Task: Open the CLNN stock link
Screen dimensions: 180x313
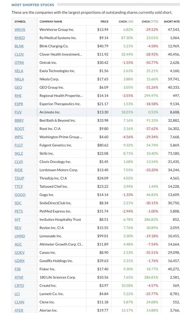Action: coord(19,302)
